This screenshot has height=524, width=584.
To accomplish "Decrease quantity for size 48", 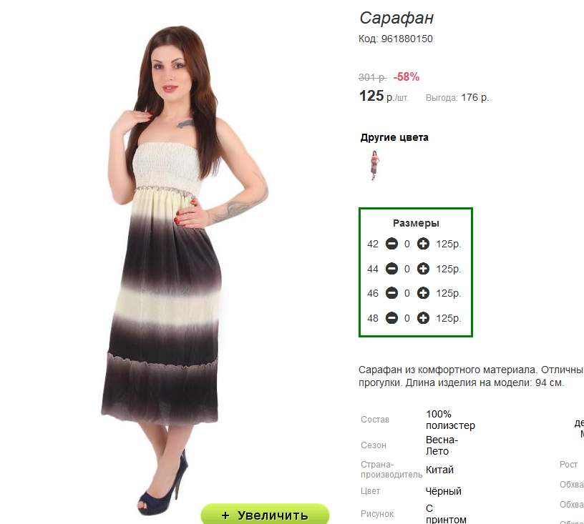I will click(x=391, y=318).
